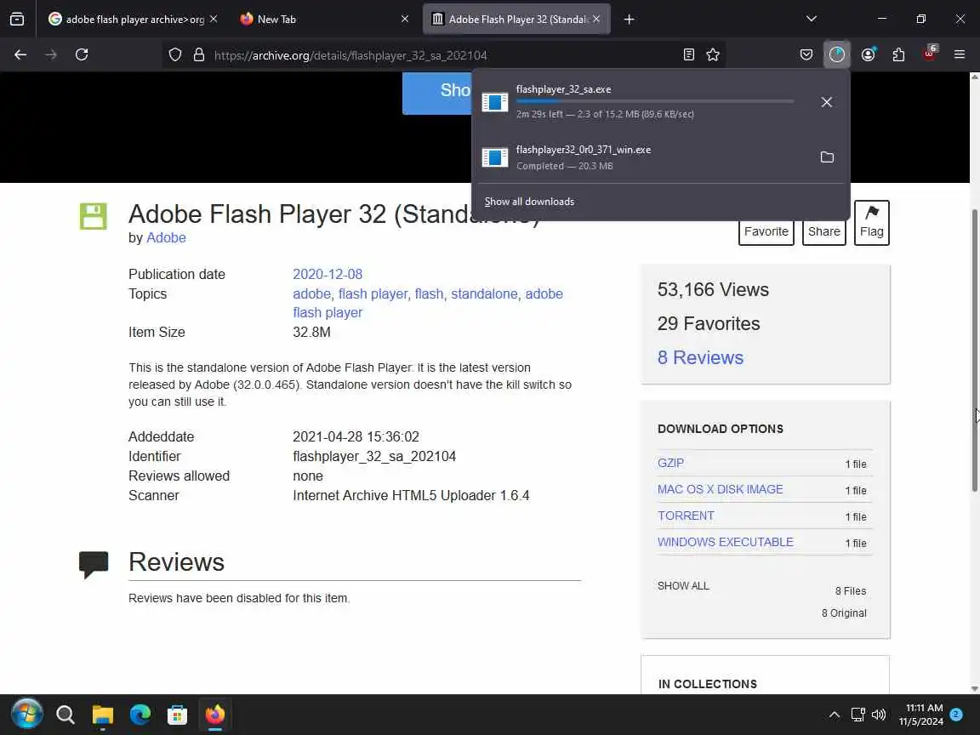Viewport: 980px width, 735px height.
Task: Click the flashplayer32_0r0_371_win.exe file icon
Action: [495, 157]
